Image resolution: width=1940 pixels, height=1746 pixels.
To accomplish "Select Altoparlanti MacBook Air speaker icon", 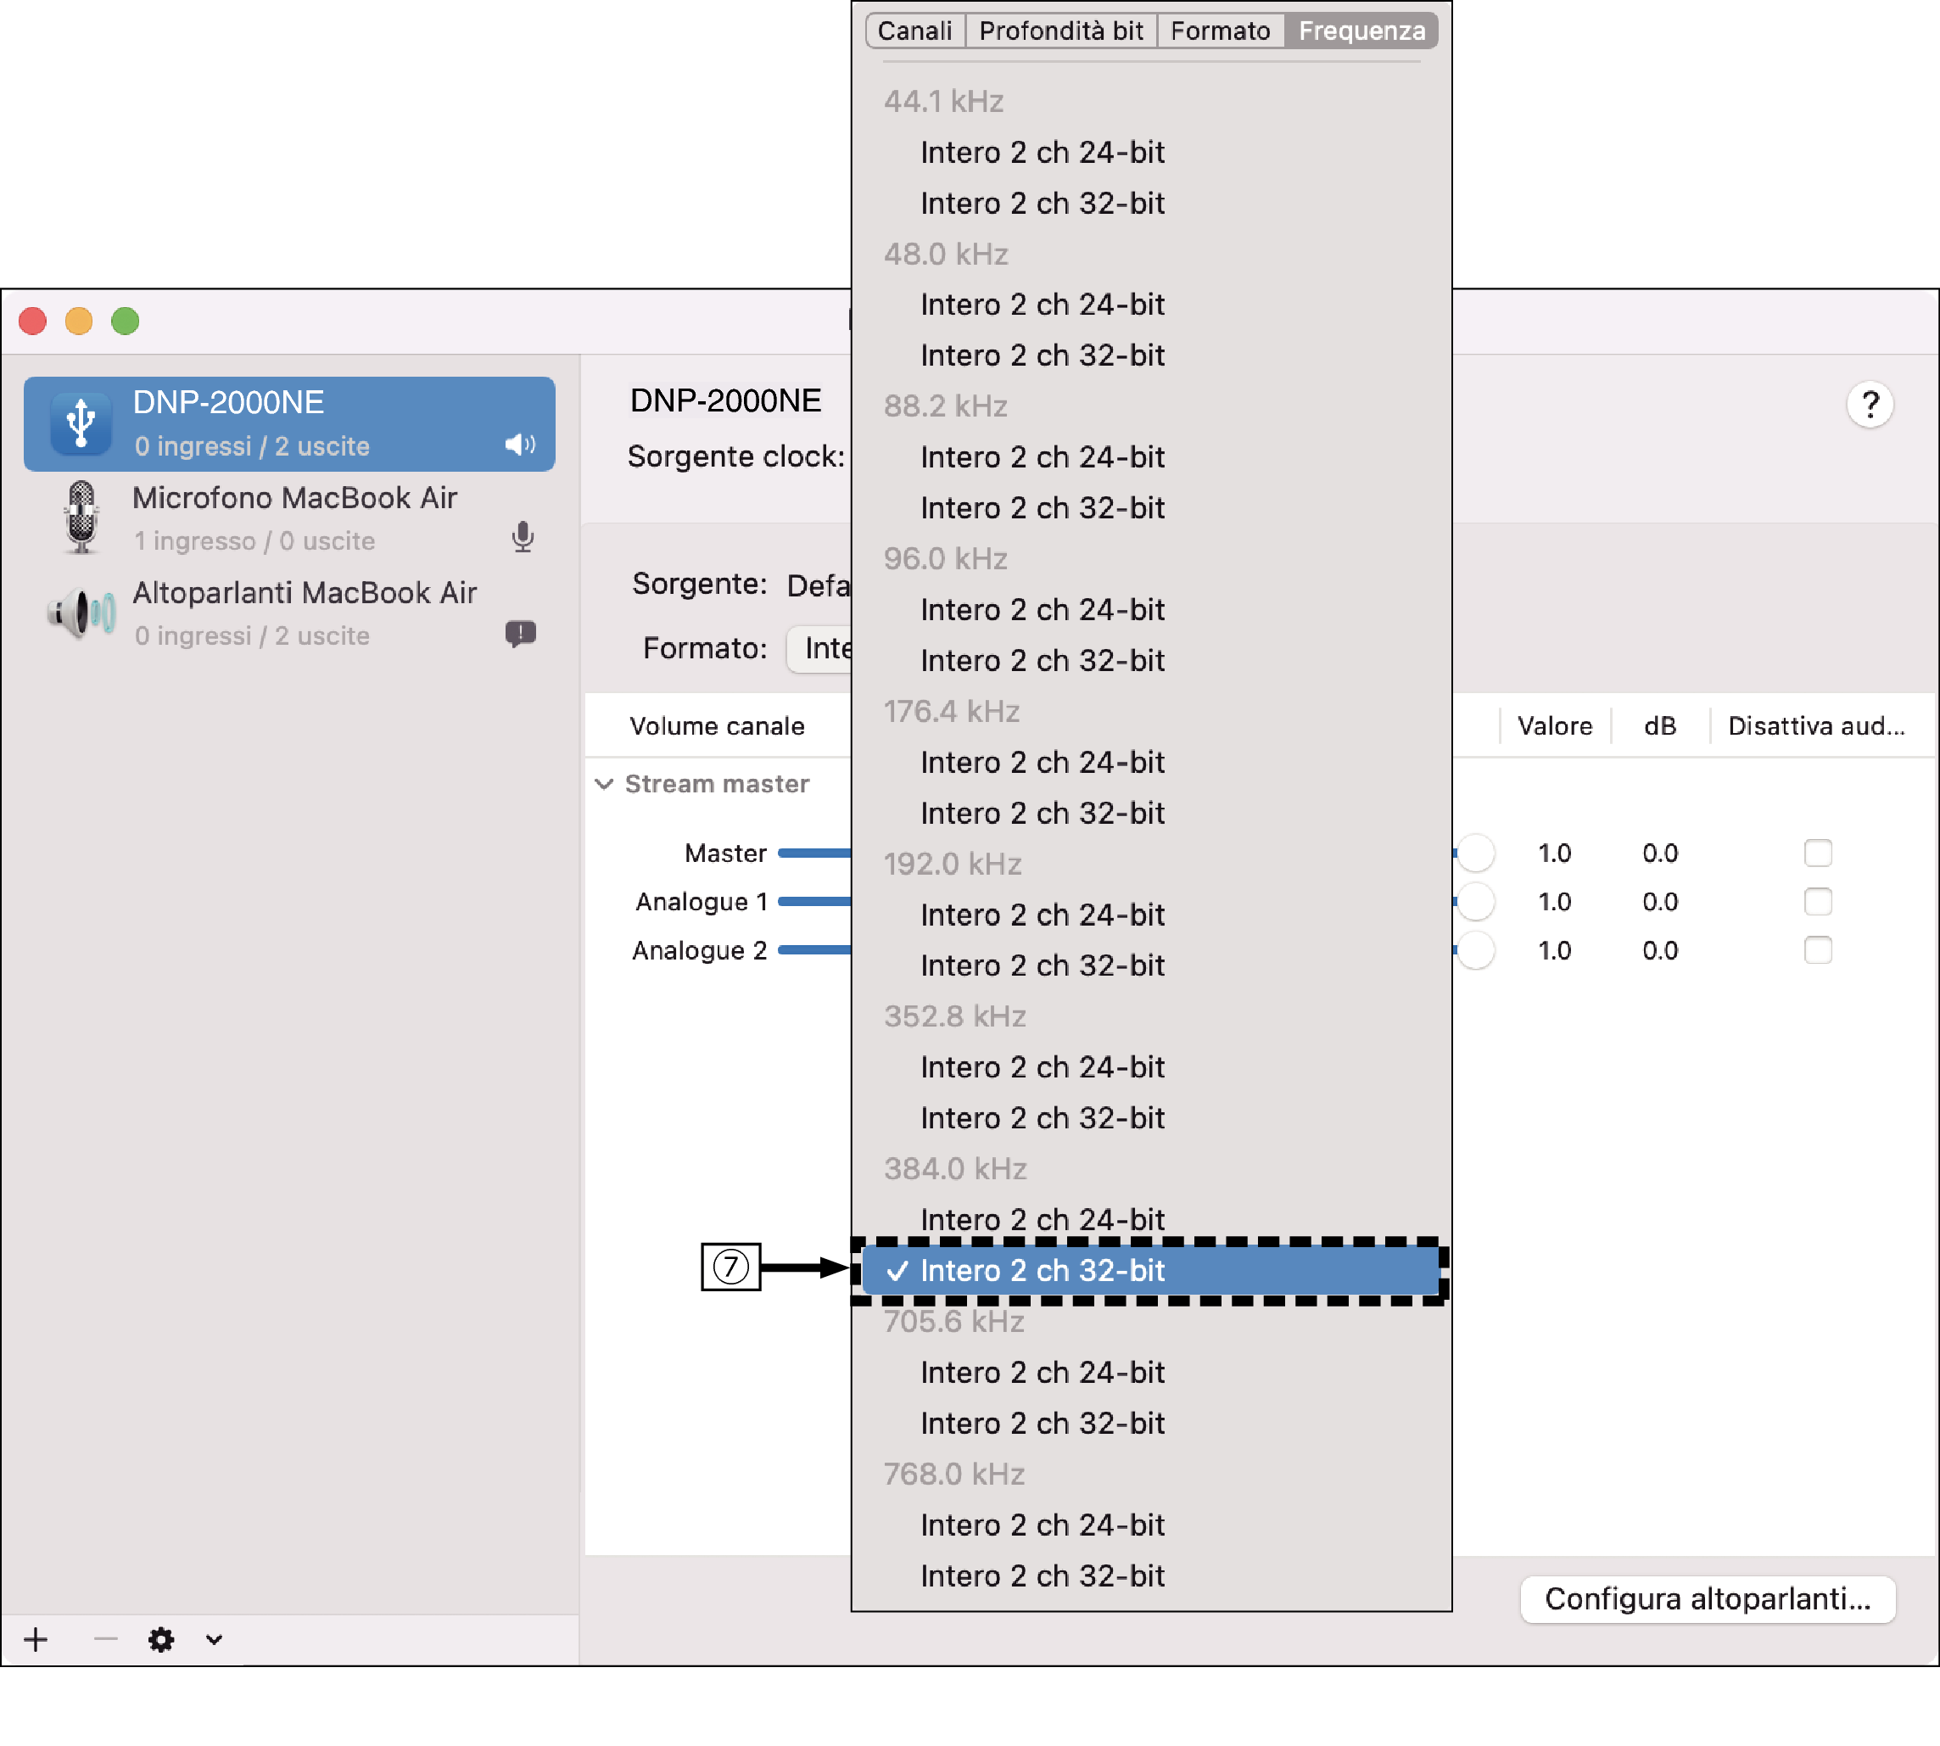I will 81,613.
